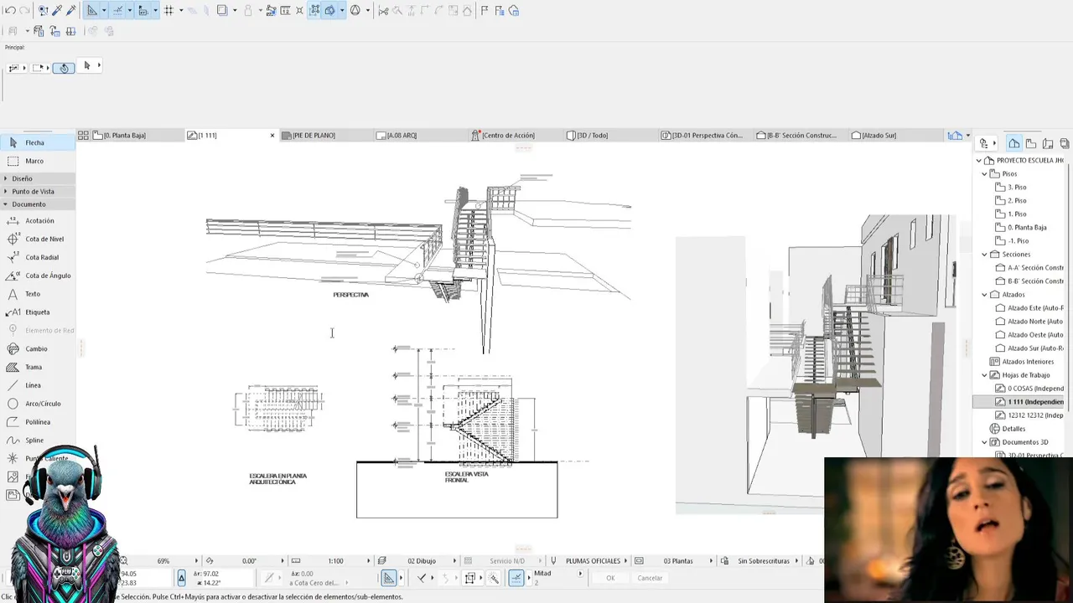1073x603 pixels.
Task: Switch to the 0. Planta Baja tab
Action: click(x=137, y=135)
